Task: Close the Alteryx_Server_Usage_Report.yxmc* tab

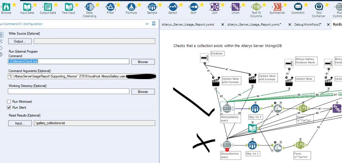Action: [290, 25]
